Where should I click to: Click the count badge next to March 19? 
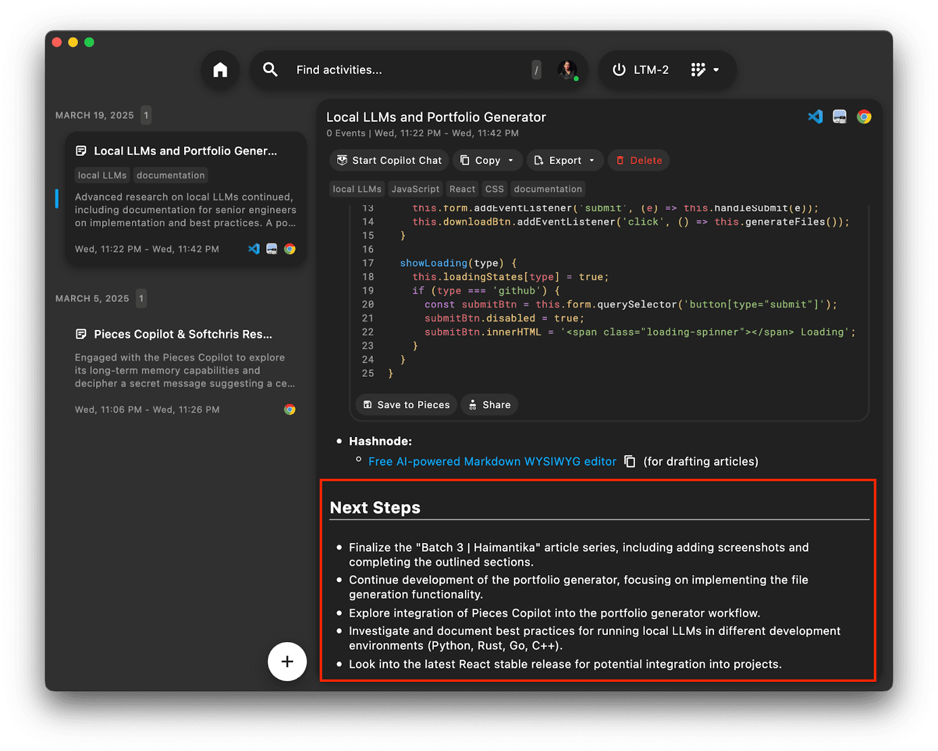146,115
